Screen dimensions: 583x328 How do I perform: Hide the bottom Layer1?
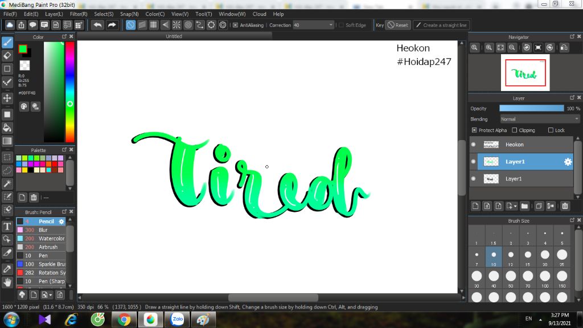coord(473,179)
